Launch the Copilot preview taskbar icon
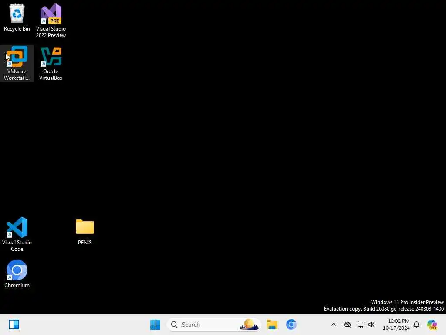Image resolution: width=446 pixels, height=335 pixels. pos(432,325)
